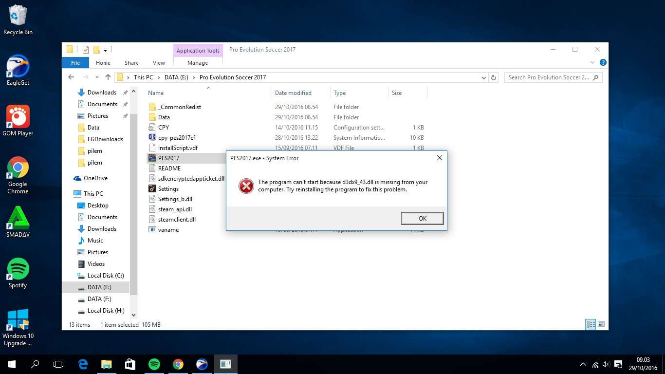This screenshot has width=665, height=374.
Task: Switch to the View ribbon tab
Action: click(159, 63)
